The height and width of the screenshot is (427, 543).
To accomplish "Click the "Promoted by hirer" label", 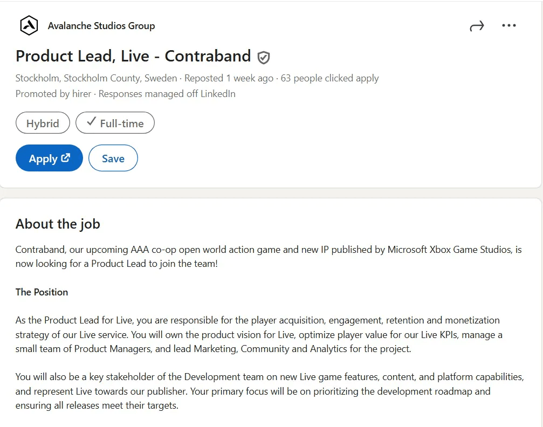I will (53, 94).
